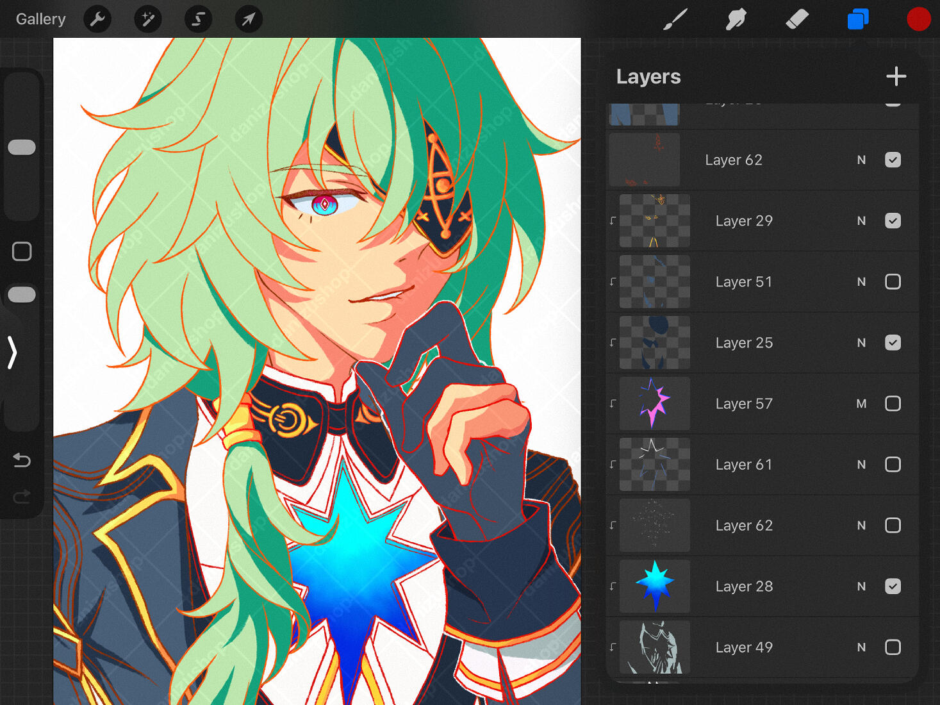Open blend mode options for Layer 57

tap(861, 404)
